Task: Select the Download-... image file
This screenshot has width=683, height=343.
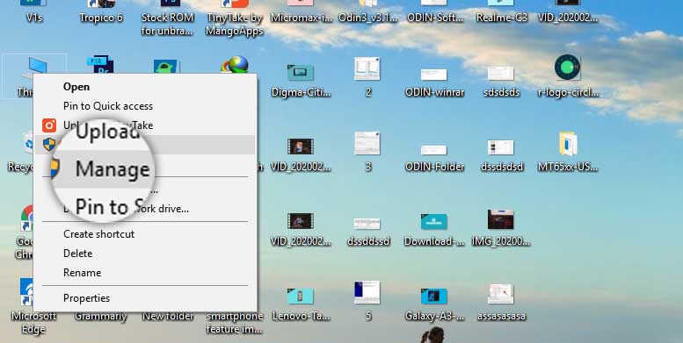Action: 434,229
